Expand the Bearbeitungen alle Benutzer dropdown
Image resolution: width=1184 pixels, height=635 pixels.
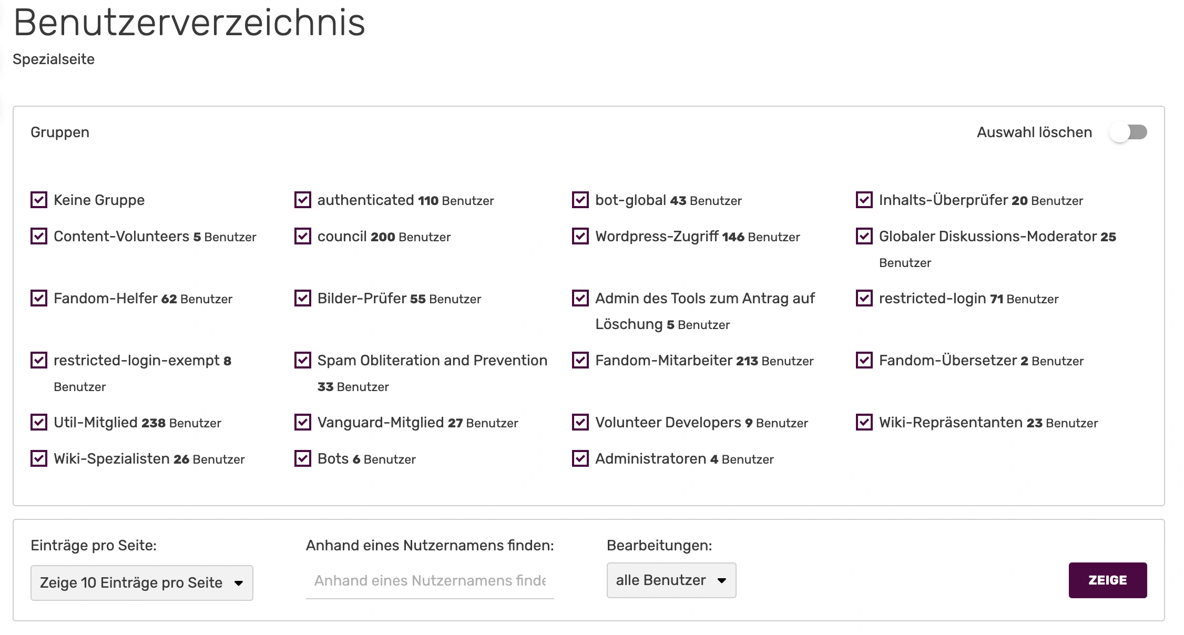[x=671, y=580]
